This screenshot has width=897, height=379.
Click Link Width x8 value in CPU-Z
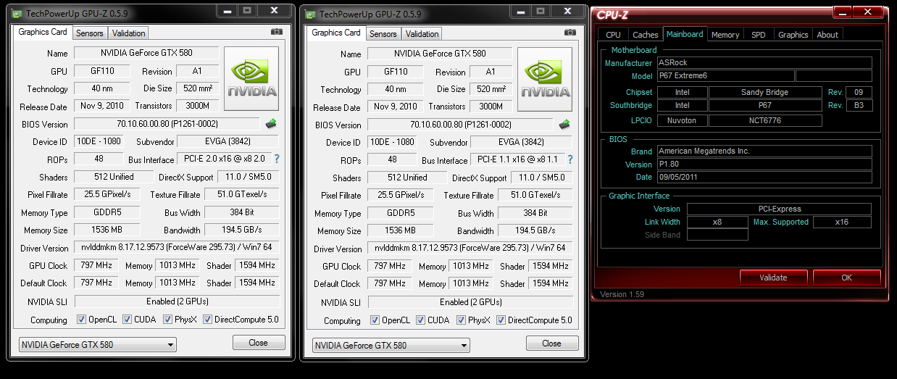tap(717, 222)
